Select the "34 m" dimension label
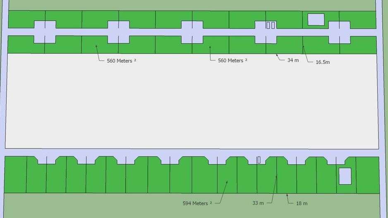Viewport: 388px width, 218px height. click(293, 60)
